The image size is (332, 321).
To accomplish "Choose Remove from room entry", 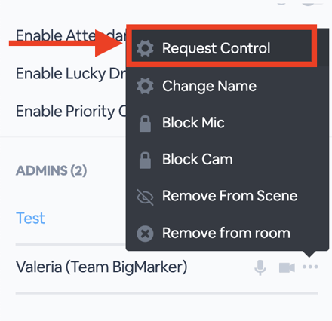I will (x=227, y=233).
